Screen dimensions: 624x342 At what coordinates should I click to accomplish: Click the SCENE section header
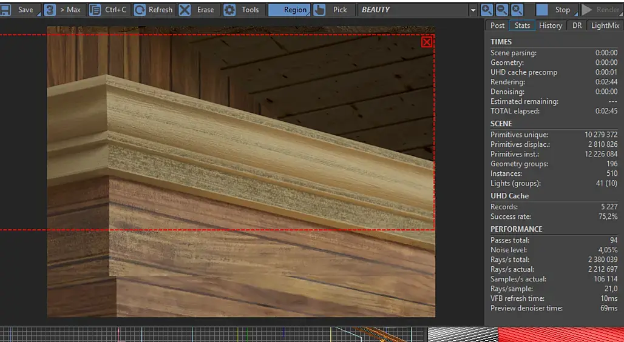(x=501, y=123)
